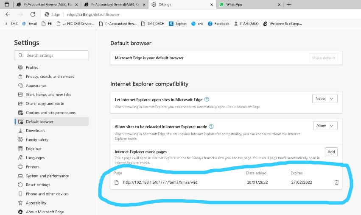Open the About Microsoft Edge page

coord(45,212)
